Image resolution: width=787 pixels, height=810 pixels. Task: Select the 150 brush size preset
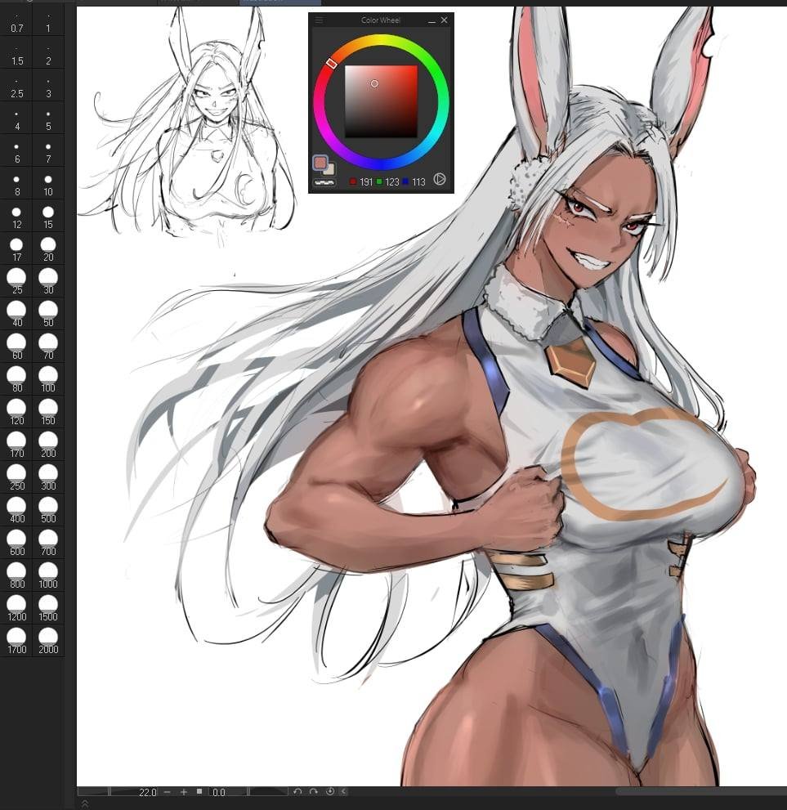pyautogui.click(x=48, y=412)
